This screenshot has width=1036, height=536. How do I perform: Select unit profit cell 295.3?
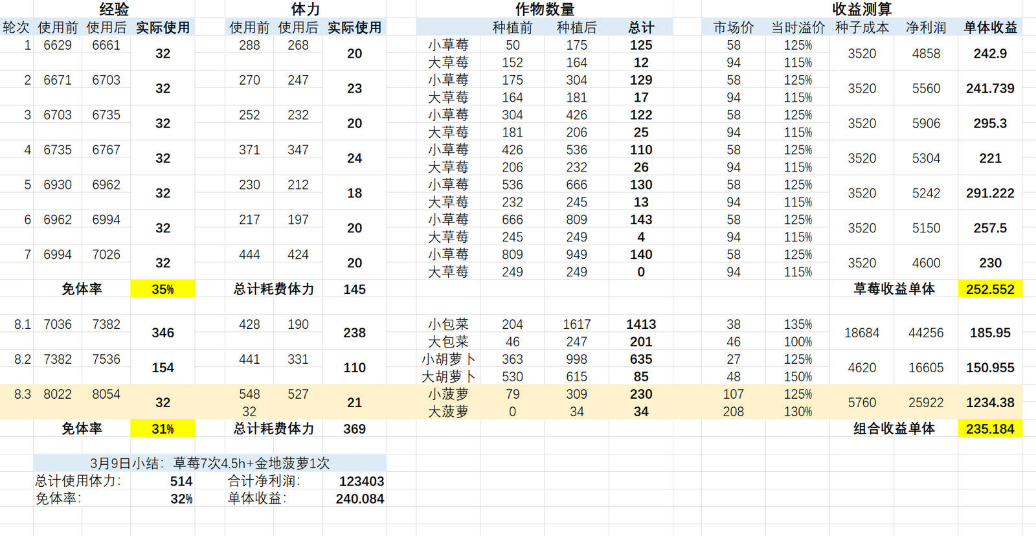point(990,123)
